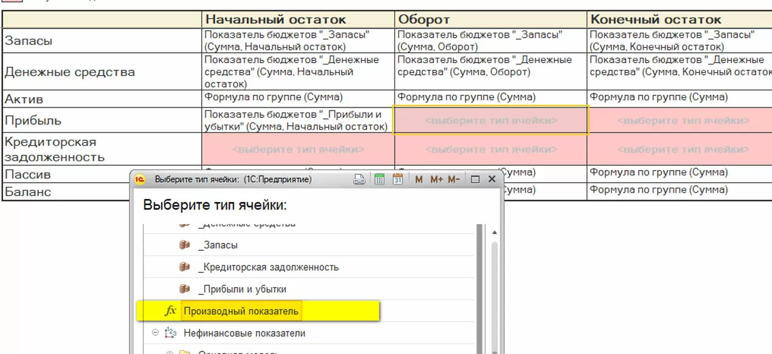The width and height of the screenshot is (772, 354).
Task: Click the Денежные средства 'Конечный остаток' cell
Action: [x=680, y=72]
